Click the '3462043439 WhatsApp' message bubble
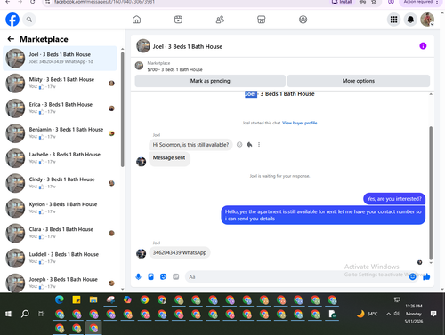The image size is (445, 335). [x=180, y=252]
